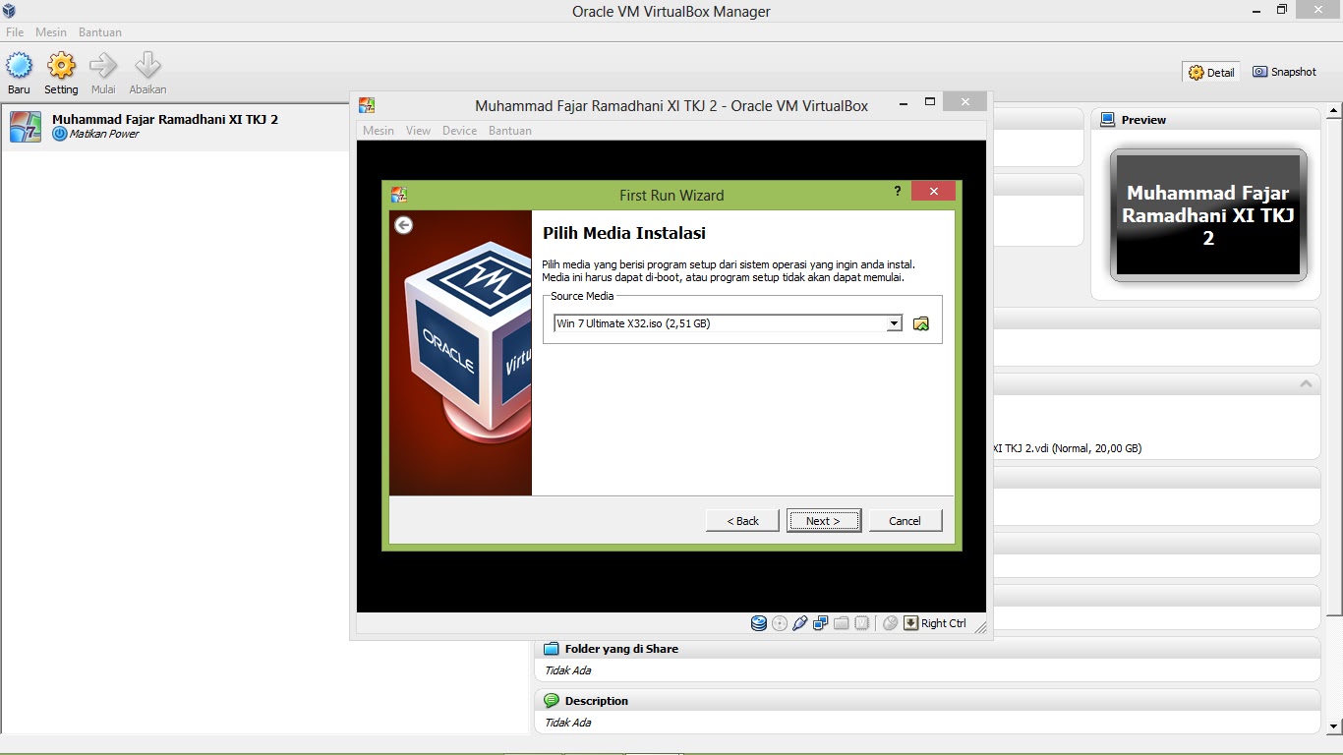Screen dimensions: 1343x755
Task: Click the USB plug status bar icon
Action: (x=800, y=623)
